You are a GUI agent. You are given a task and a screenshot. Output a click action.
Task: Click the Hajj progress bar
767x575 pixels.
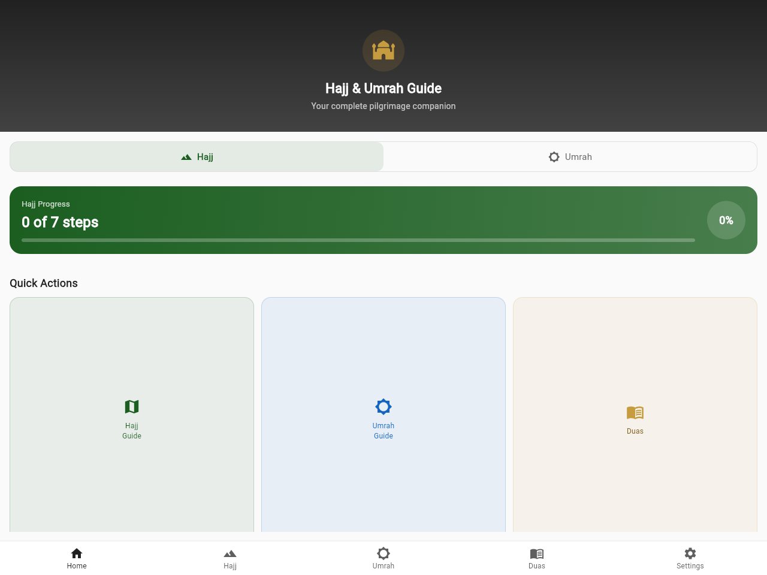pyautogui.click(x=358, y=240)
